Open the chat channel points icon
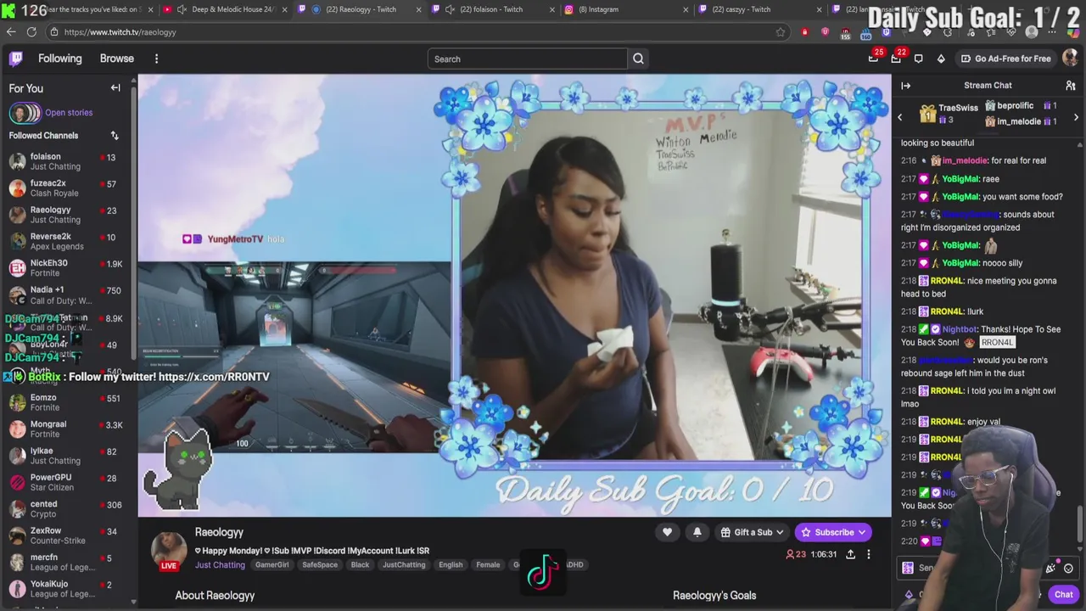 point(910,595)
